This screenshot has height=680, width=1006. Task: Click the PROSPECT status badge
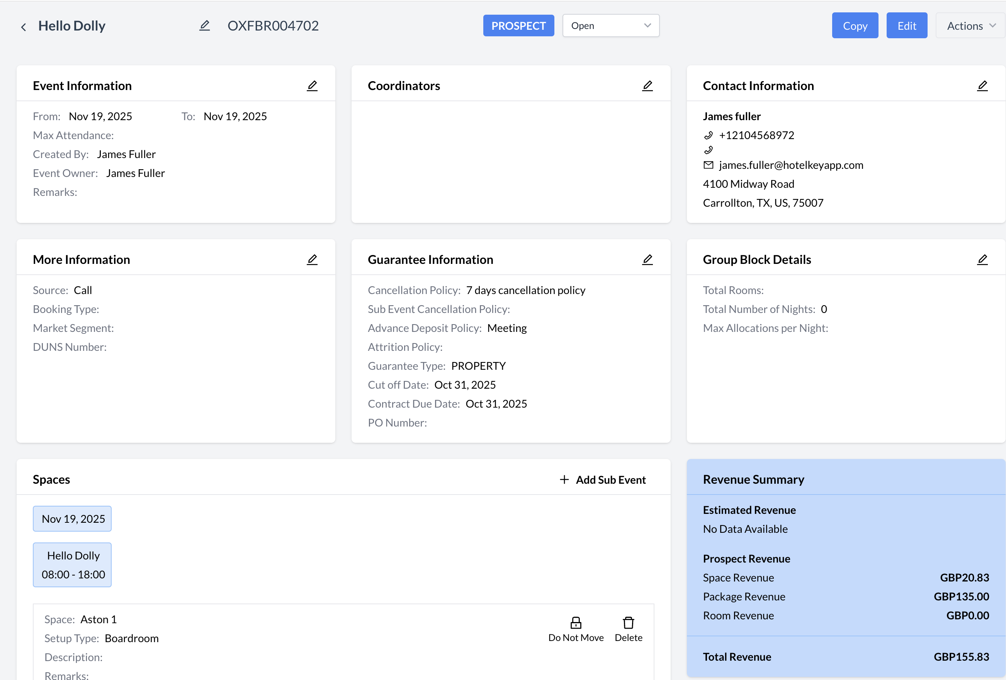518,25
